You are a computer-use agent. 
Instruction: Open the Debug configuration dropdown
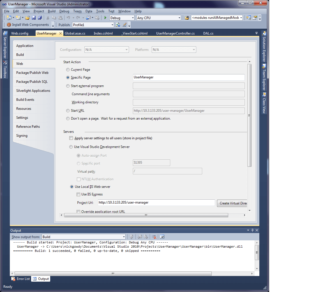coord(133,18)
